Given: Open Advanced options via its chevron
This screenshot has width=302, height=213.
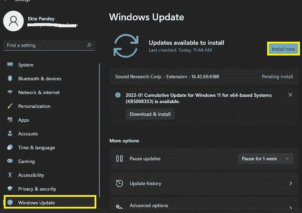Looking at the screenshot, I should tap(291, 207).
